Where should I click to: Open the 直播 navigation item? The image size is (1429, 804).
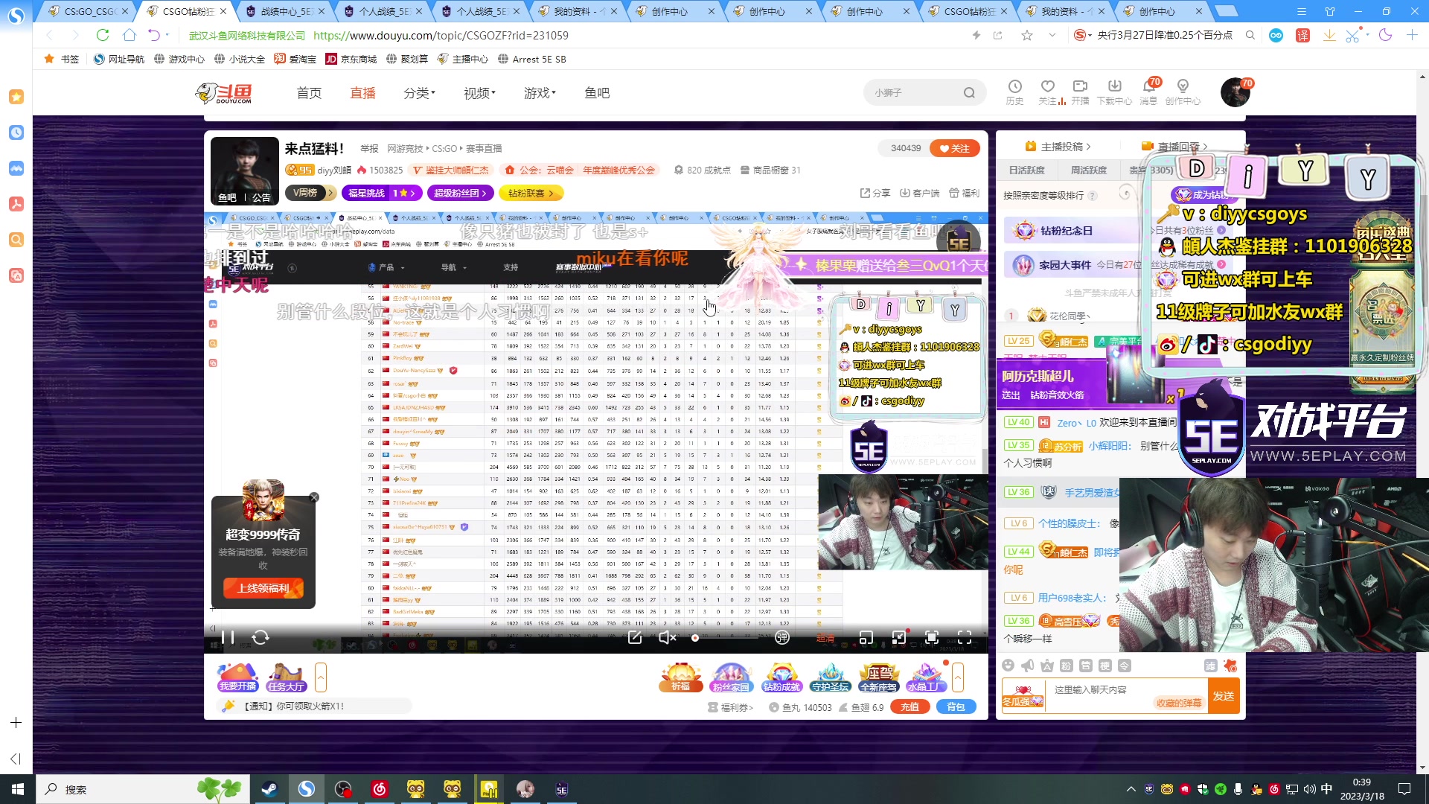(362, 93)
